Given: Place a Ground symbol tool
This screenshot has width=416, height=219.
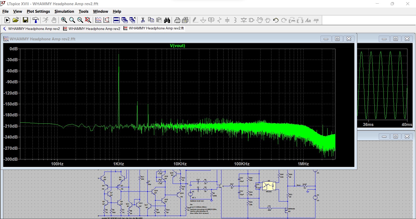Looking at the screenshot, I should point(203,20).
